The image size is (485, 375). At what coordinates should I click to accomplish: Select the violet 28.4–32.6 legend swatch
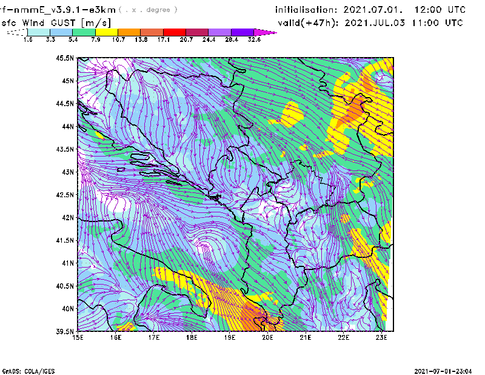[242, 32]
